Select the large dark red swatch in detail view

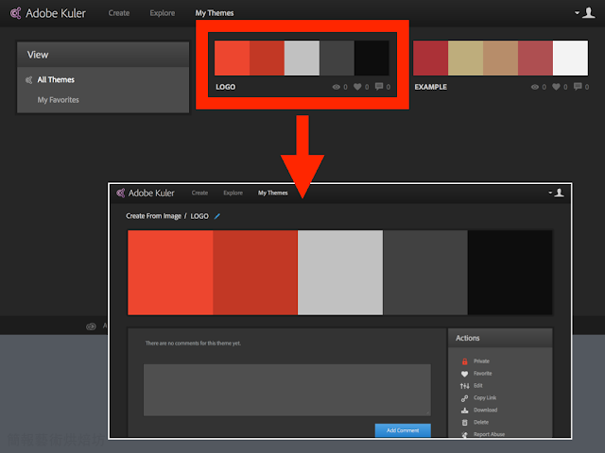tap(255, 273)
